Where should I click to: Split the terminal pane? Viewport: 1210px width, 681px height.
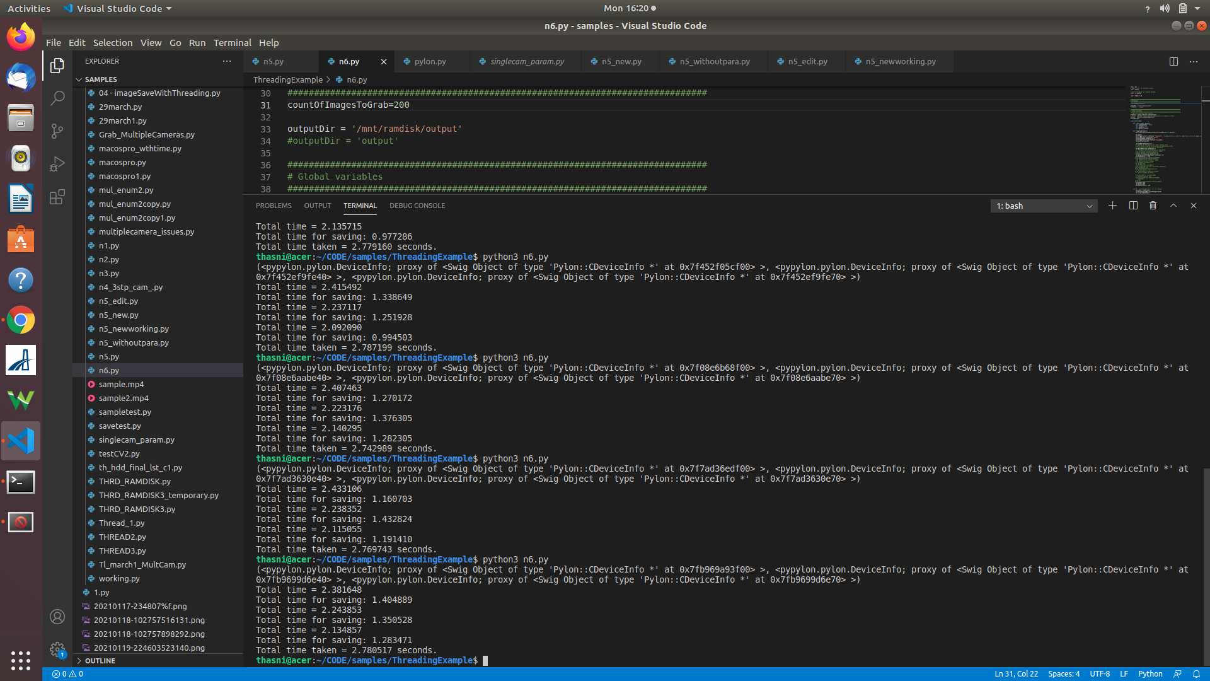coord(1132,206)
